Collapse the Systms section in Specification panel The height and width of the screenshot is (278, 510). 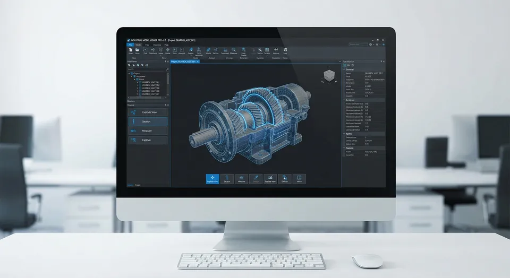coord(344,134)
